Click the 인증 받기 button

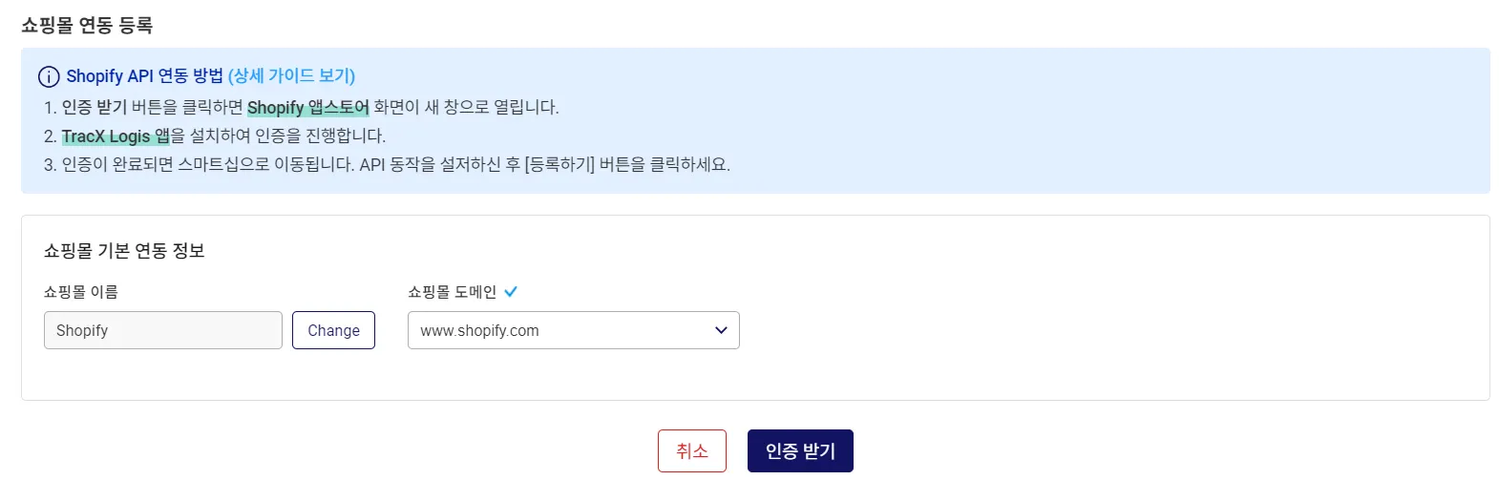800,450
